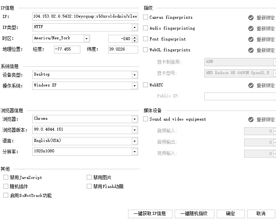
Task: Click the 一键获取IP信息 button
Action: click(x=150, y=214)
